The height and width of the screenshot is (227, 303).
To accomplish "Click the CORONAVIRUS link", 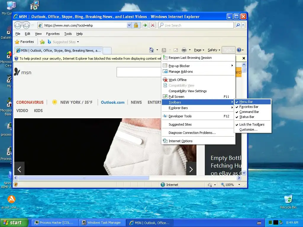I will (x=30, y=102).
